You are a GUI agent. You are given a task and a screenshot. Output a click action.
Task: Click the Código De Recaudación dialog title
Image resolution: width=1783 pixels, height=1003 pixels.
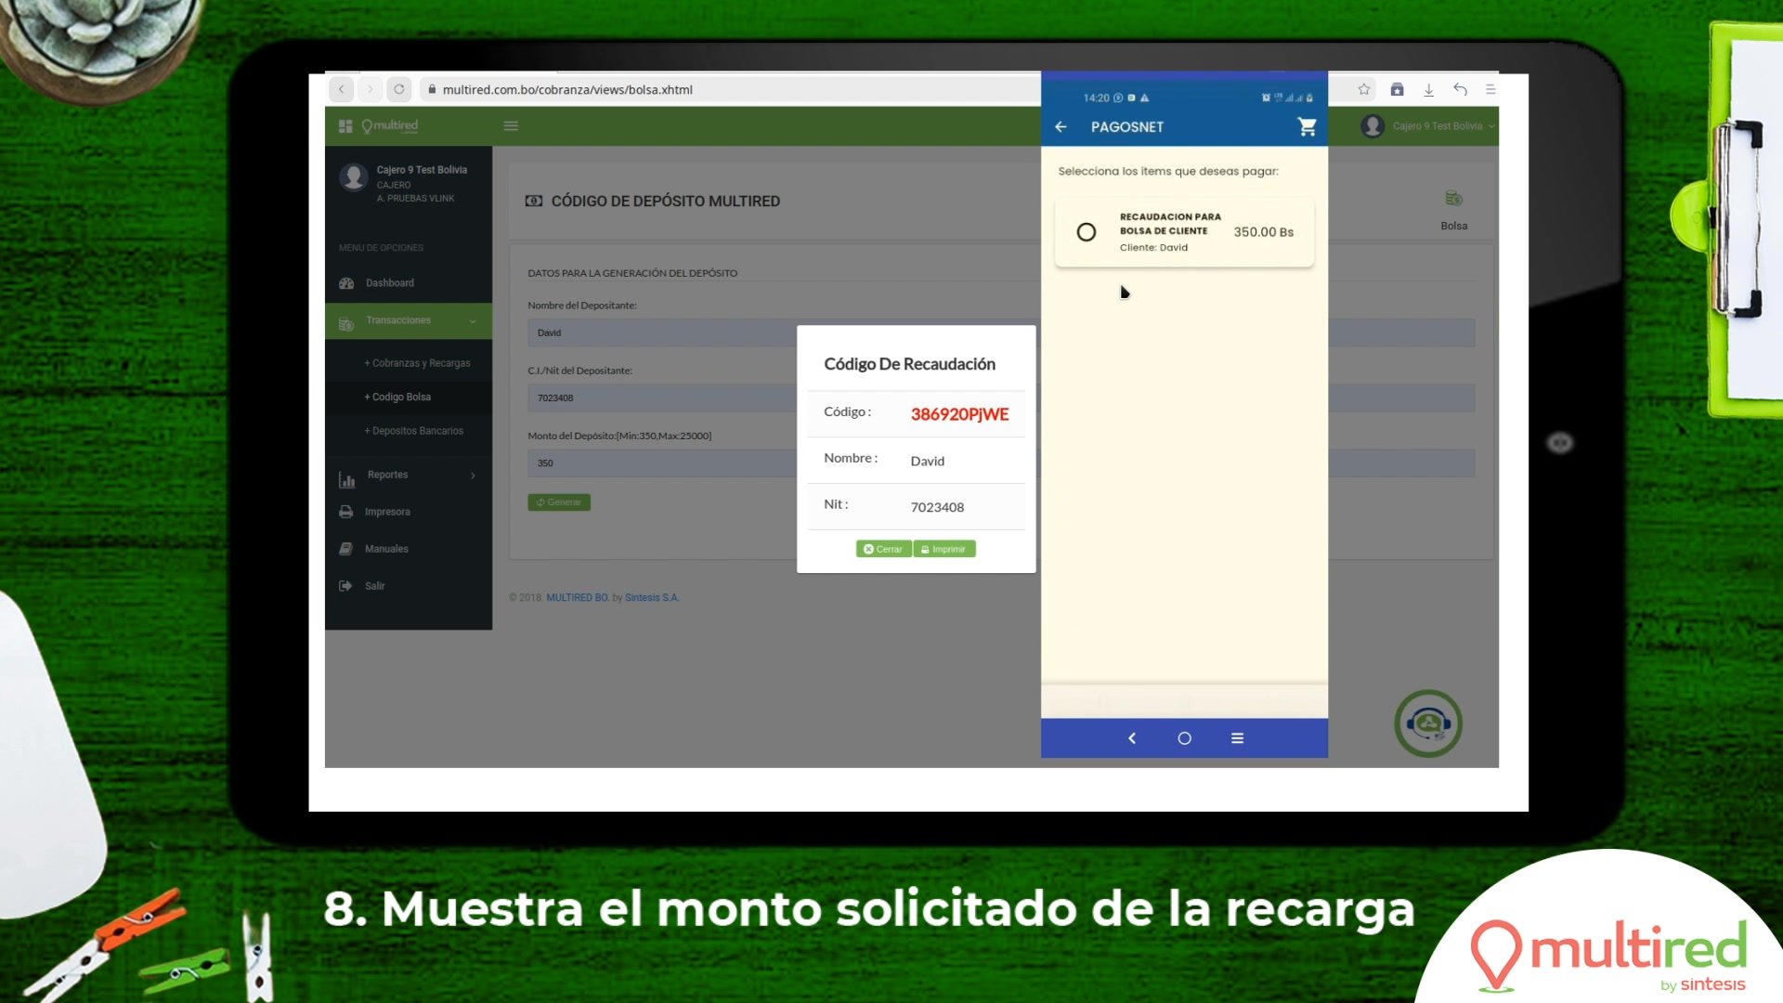coord(909,364)
